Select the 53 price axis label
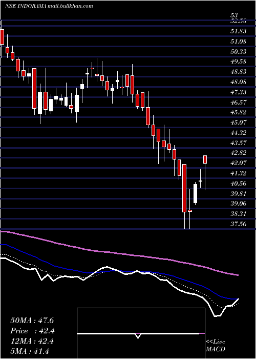This screenshot has width=256, height=359. 234,15
